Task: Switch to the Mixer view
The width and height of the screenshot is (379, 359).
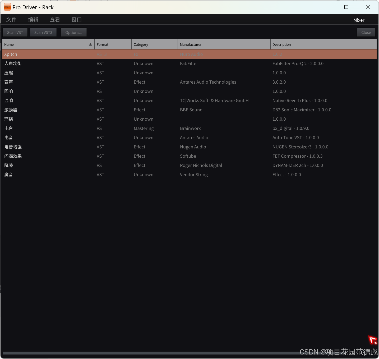Action: pos(359,20)
